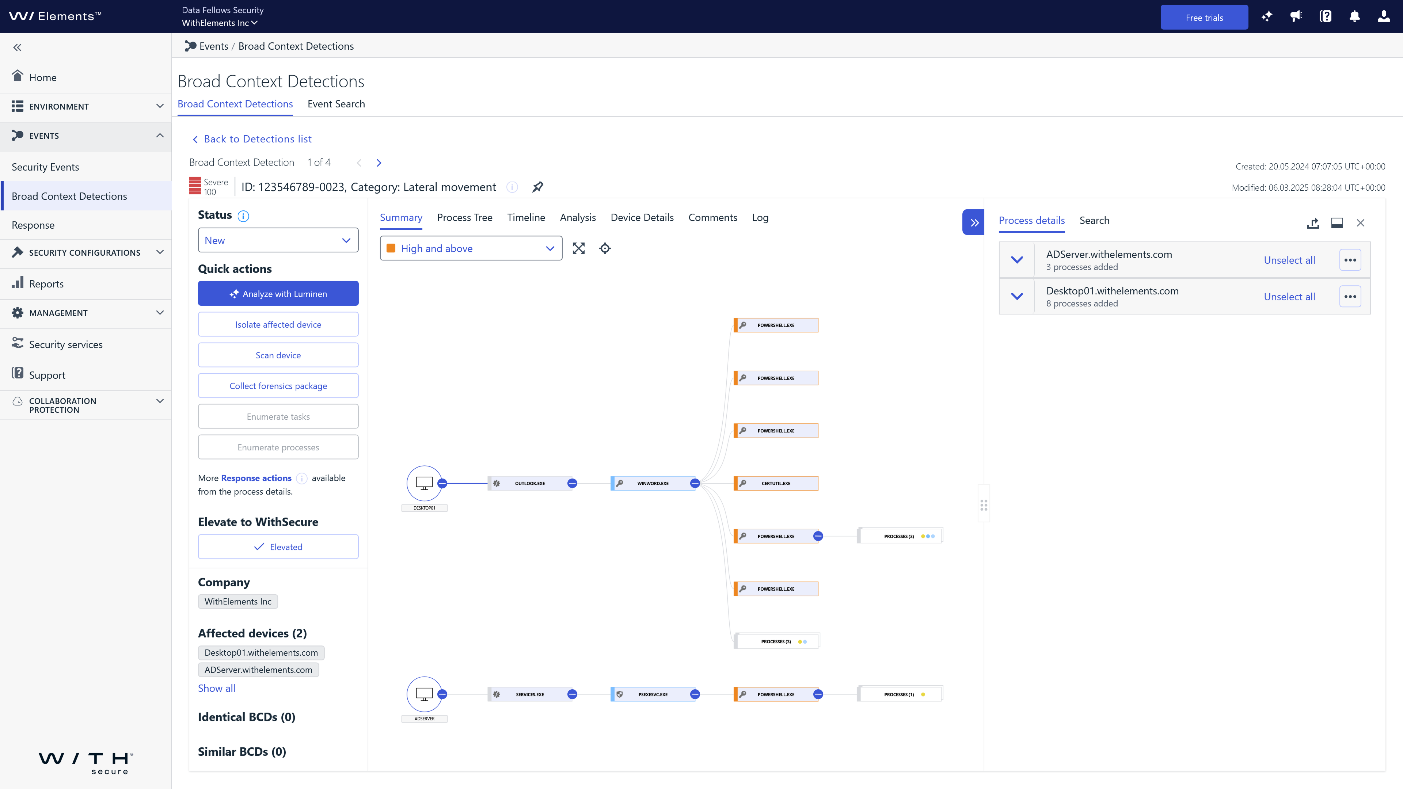Viewport: 1403px width, 789px height.
Task: Click the panel resize drag handle
Action: pyautogui.click(x=984, y=505)
